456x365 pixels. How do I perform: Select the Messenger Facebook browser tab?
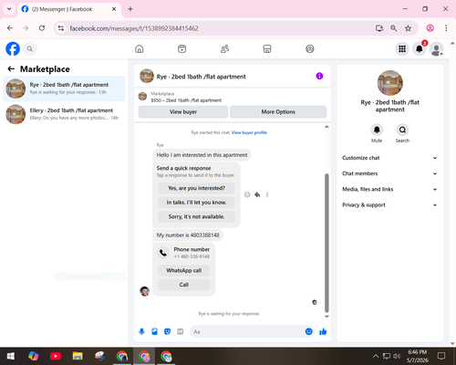click(x=69, y=9)
